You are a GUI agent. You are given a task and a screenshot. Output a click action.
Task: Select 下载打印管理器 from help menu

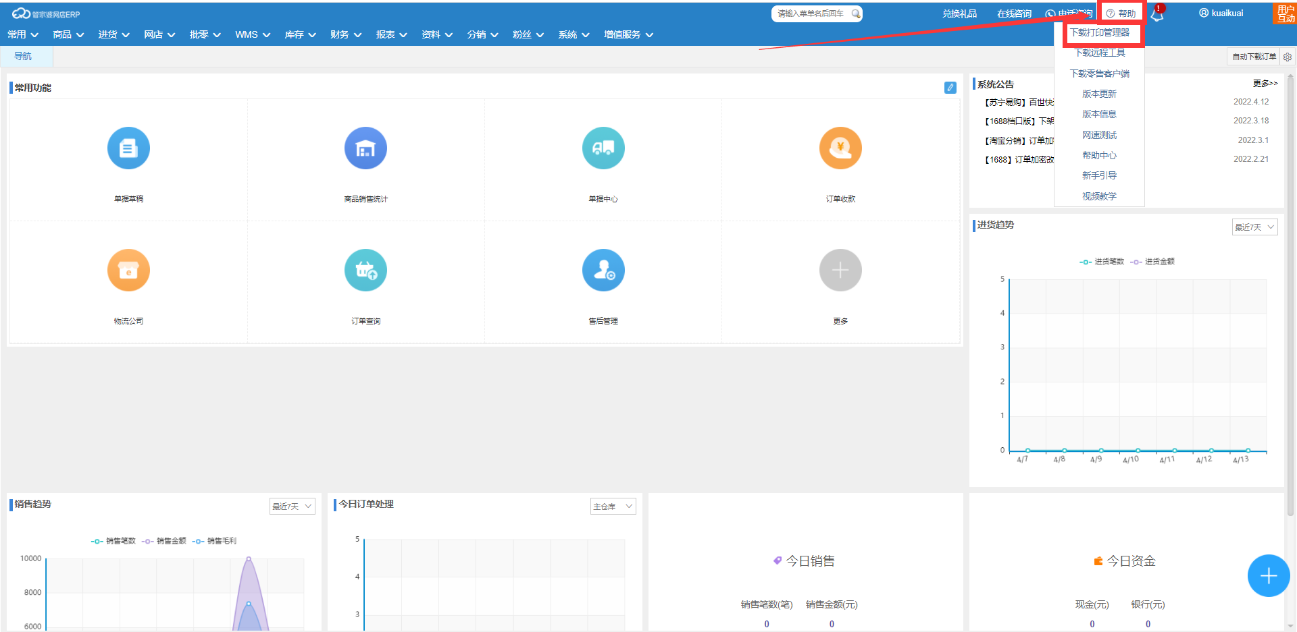pos(1100,32)
